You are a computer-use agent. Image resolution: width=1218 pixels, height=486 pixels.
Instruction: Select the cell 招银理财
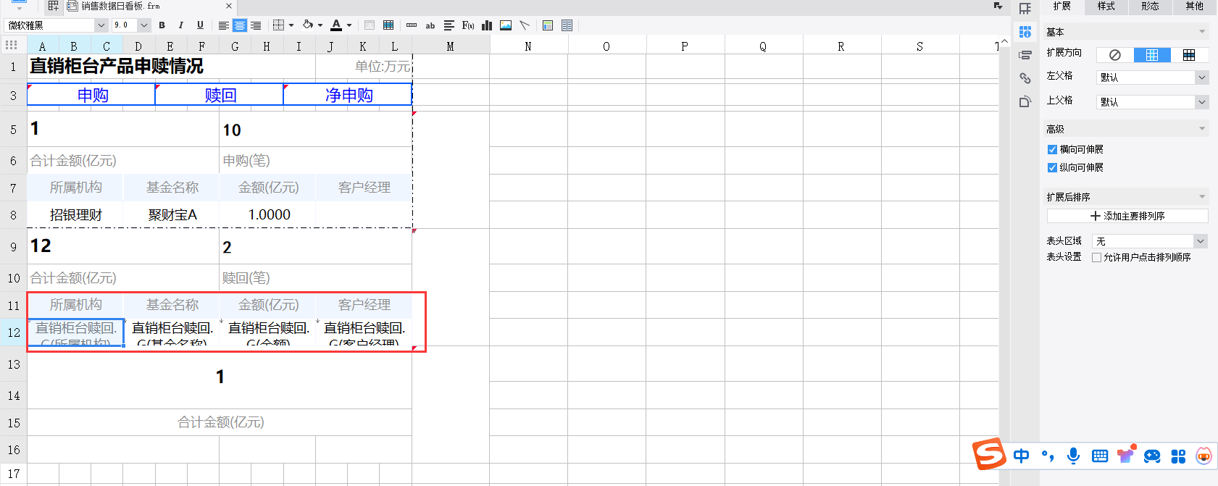(x=75, y=215)
